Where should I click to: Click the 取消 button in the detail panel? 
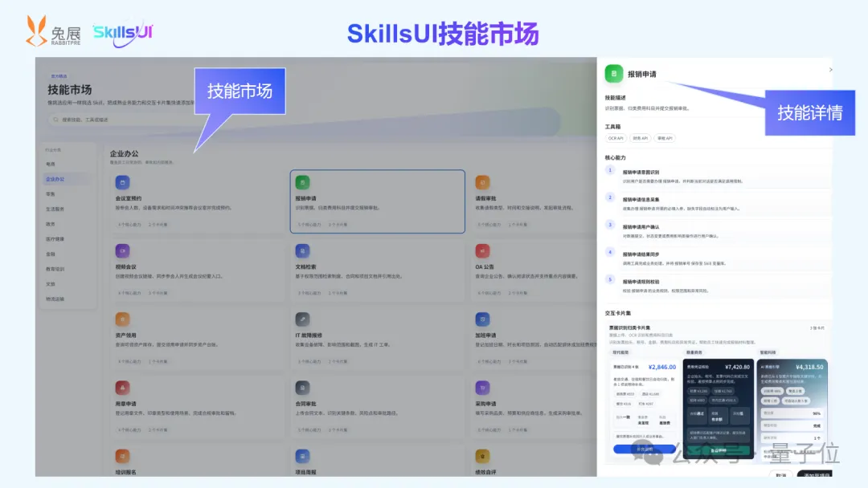[x=781, y=474]
